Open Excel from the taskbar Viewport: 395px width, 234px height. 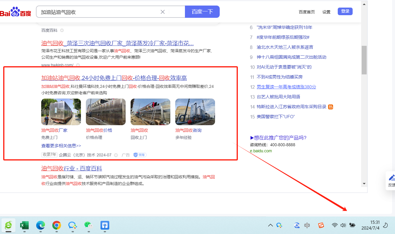click(24, 225)
